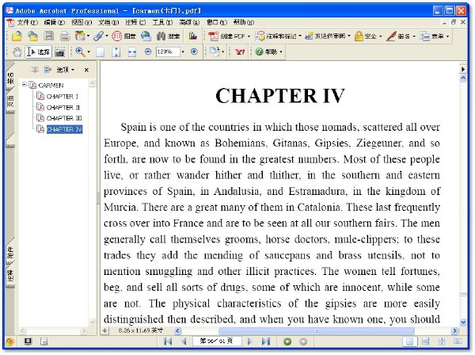Enable Continuous page layout
The image size is (475, 355).
tap(426, 342)
